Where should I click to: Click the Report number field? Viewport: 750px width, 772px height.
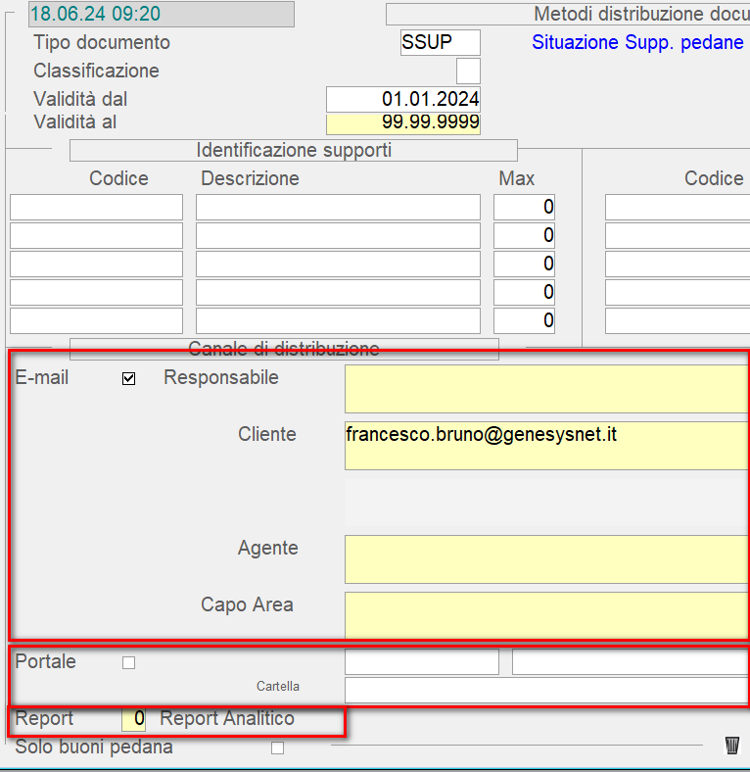134,719
